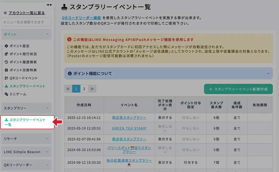Jump to last page with » button
Viewport: 279px width, 172px height.
click(92, 89)
